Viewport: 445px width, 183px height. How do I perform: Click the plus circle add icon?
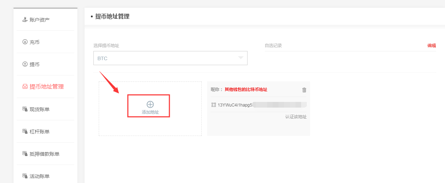tap(150, 104)
